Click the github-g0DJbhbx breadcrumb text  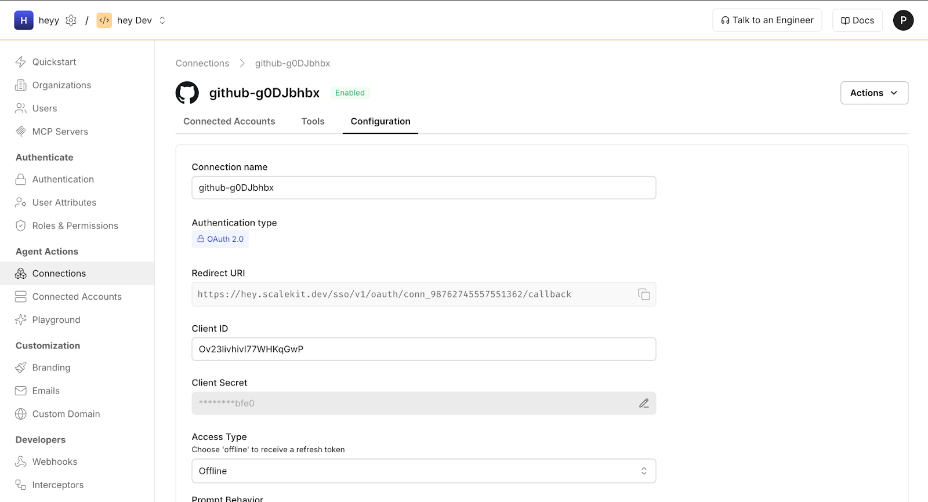point(292,63)
